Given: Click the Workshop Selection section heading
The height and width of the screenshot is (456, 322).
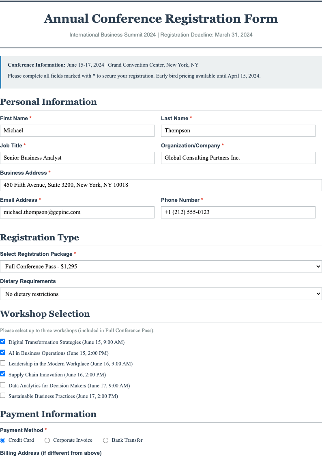Looking at the screenshot, I should 45,314.
